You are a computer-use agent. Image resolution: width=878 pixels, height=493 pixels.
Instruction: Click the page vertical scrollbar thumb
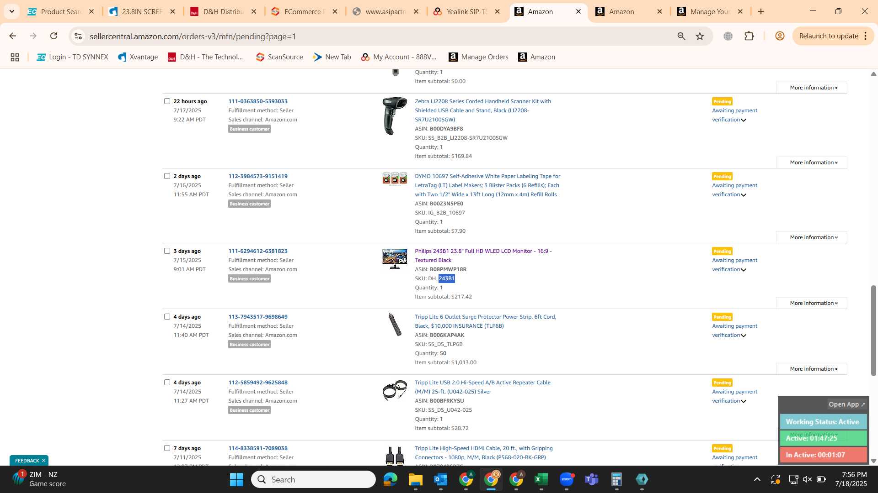point(873,330)
